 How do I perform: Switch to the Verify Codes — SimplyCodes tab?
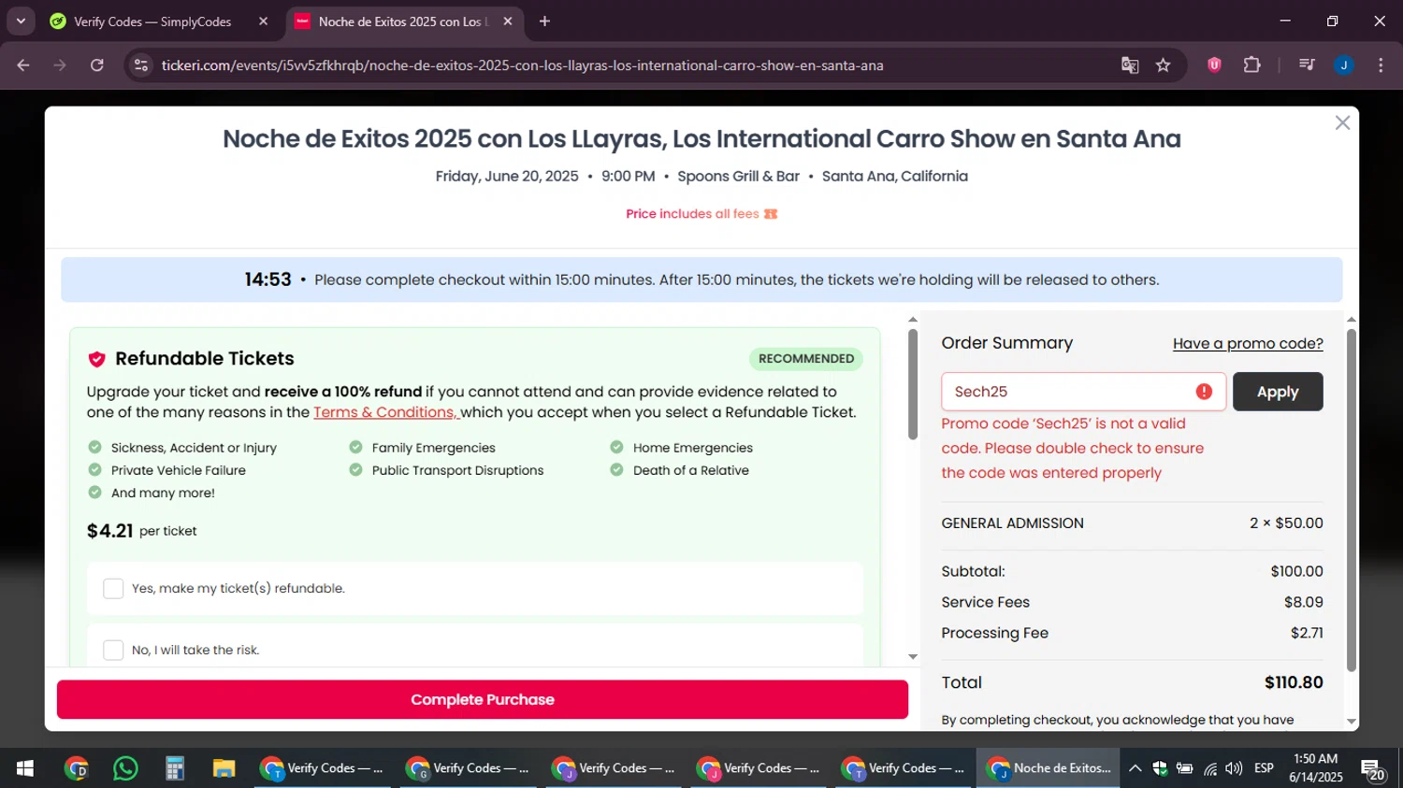point(152,21)
